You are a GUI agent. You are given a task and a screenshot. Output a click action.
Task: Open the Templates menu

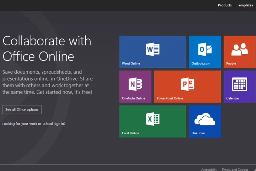[245, 5]
